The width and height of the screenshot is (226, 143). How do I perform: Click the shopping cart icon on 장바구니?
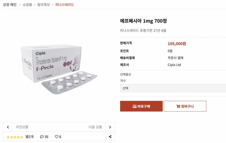point(178,107)
